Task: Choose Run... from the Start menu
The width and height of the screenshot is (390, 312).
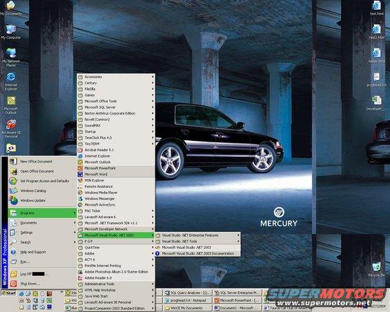Action: (x=42, y=262)
